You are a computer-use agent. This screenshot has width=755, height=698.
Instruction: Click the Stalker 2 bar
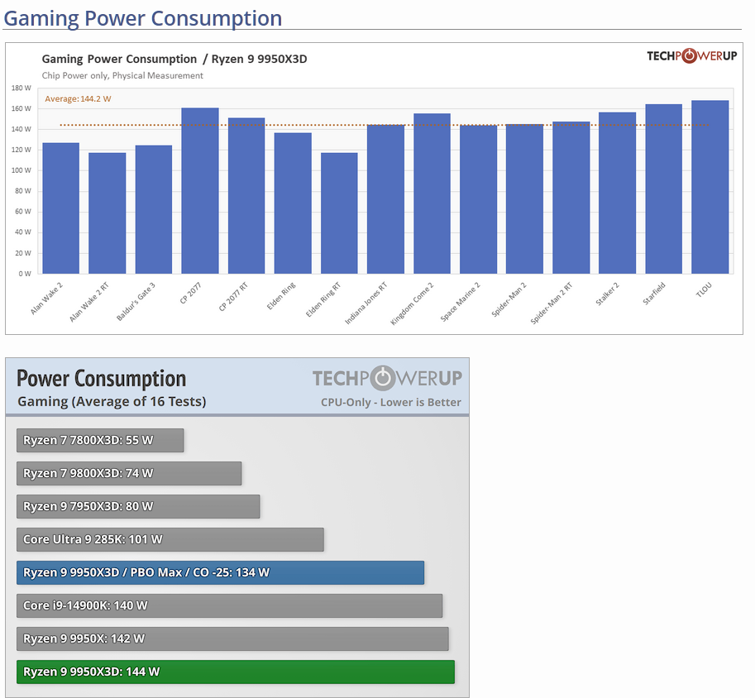[617, 194]
